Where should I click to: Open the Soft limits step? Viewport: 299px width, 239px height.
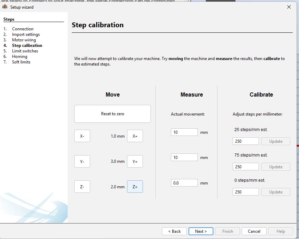click(21, 62)
